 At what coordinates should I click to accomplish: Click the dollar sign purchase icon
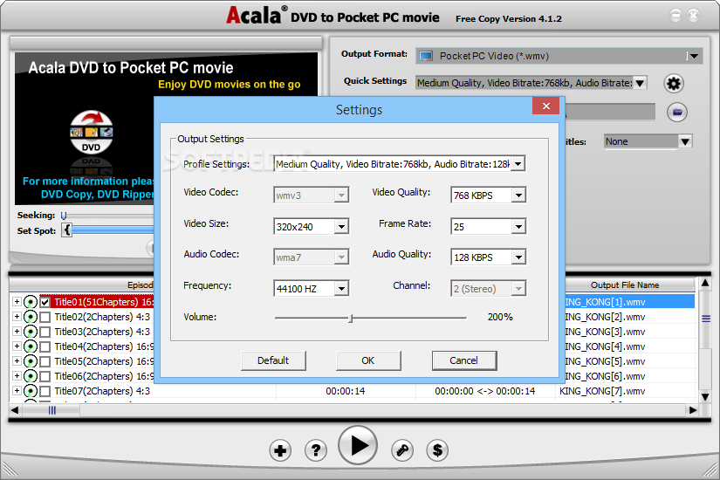coord(437,450)
